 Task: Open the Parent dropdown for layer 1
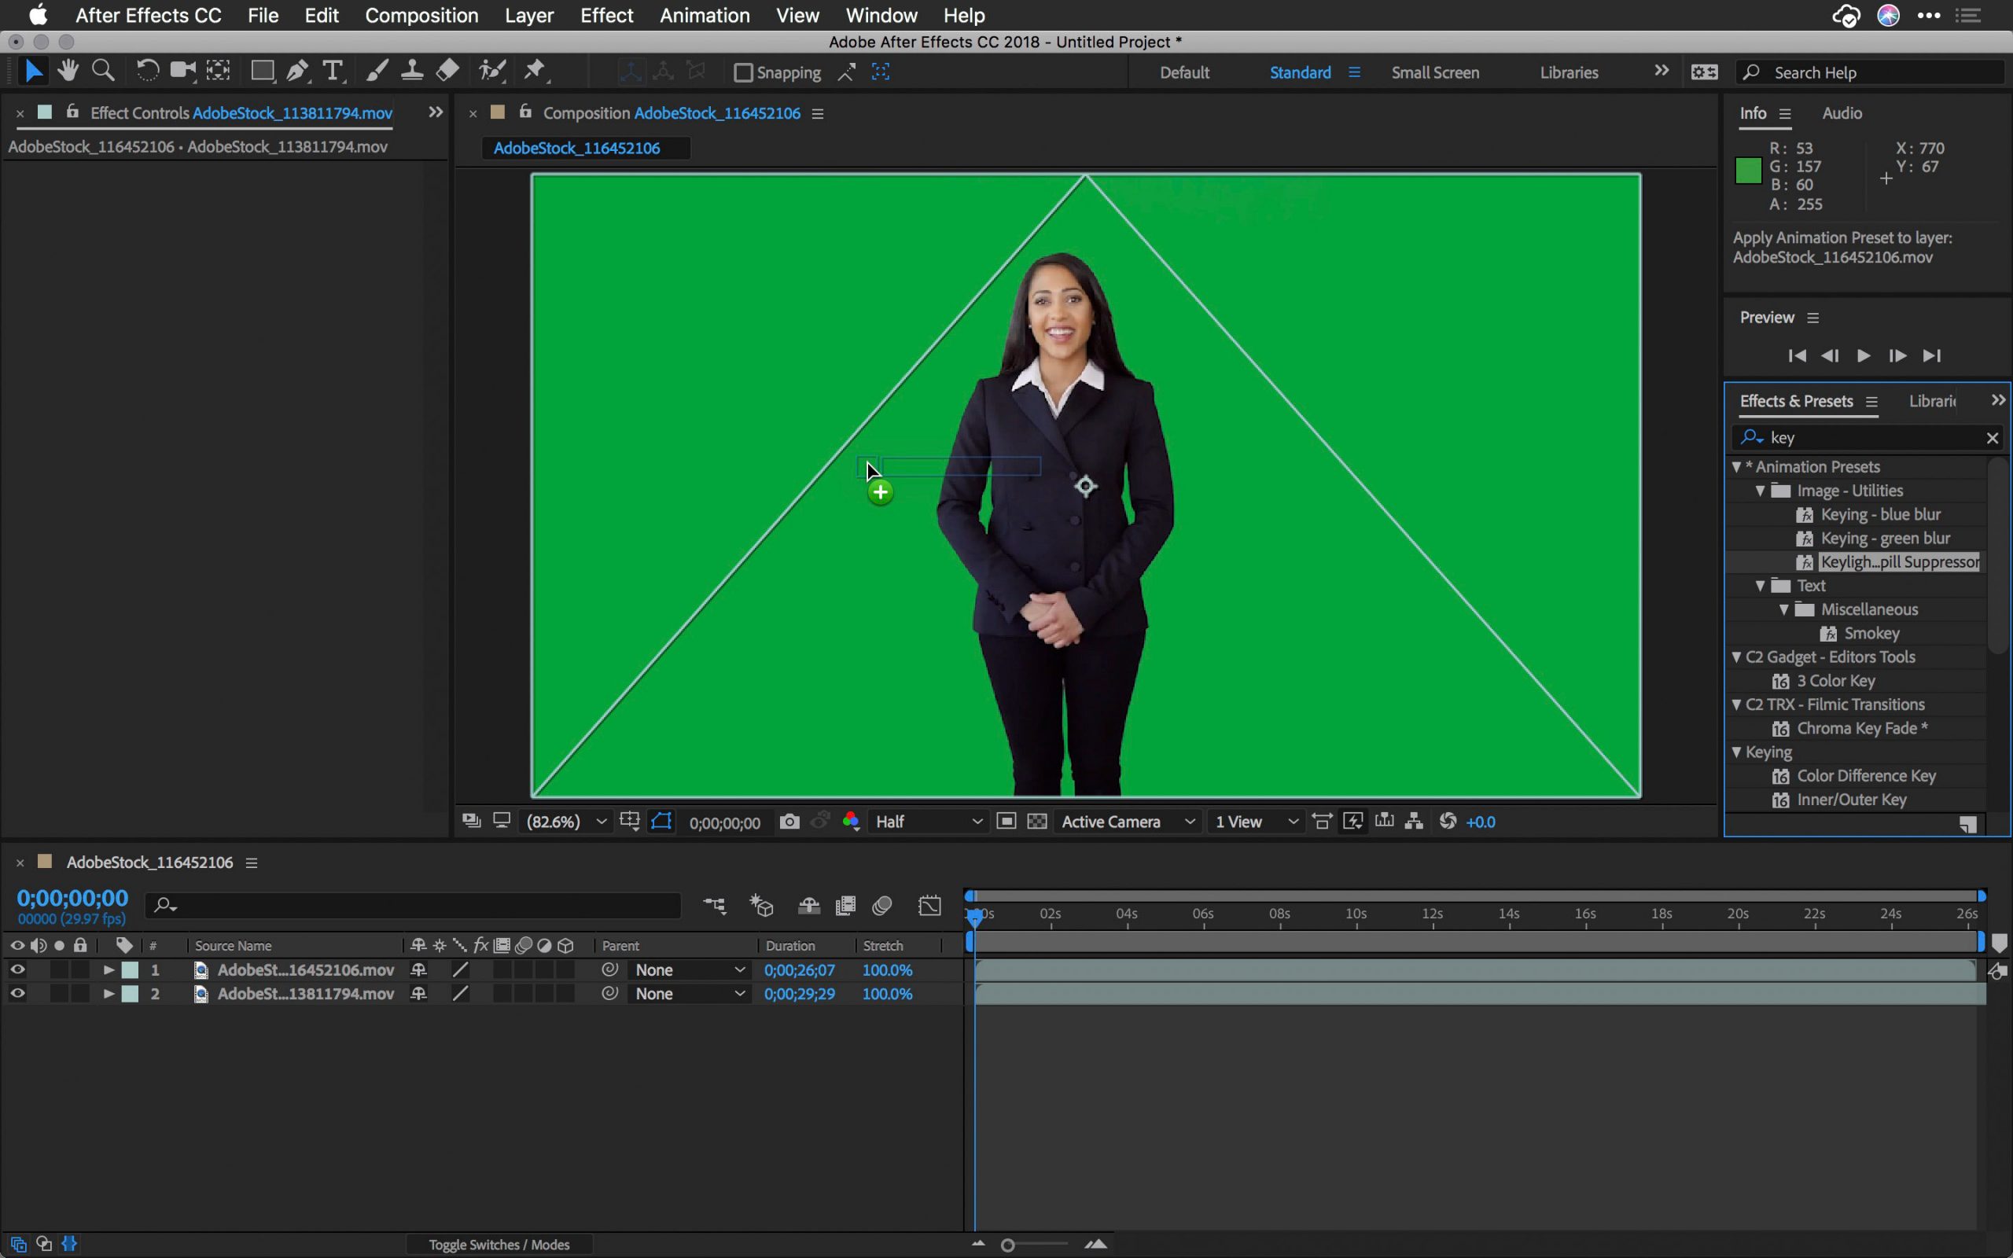(x=690, y=970)
